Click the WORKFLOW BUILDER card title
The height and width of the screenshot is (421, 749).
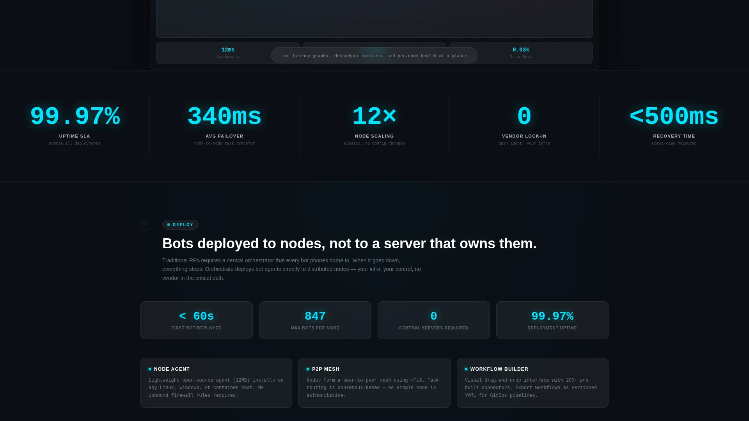pyautogui.click(x=499, y=369)
